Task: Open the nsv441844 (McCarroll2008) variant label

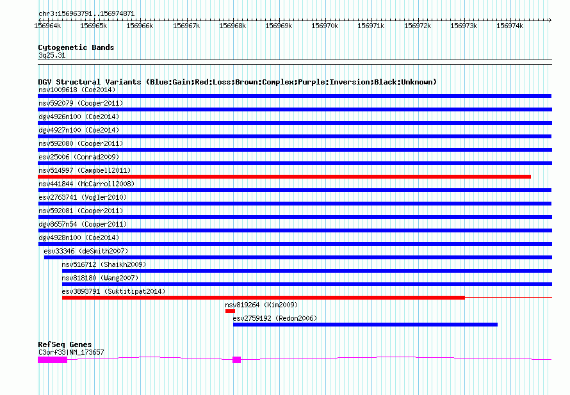Action: click(x=86, y=184)
